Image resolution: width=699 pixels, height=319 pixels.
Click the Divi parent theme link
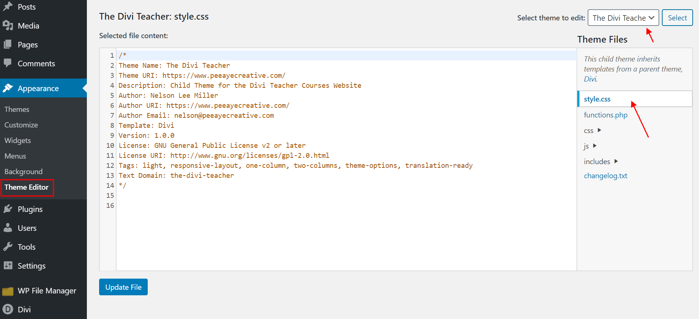coord(590,79)
